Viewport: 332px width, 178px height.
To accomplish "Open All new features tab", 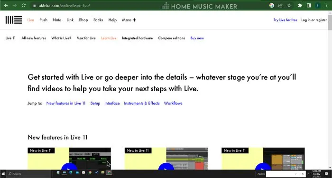I will click(34, 38).
